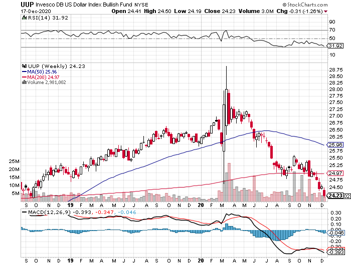
Task: Click the 25.96 MA(50) price tag on axis
Action: click(x=335, y=144)
